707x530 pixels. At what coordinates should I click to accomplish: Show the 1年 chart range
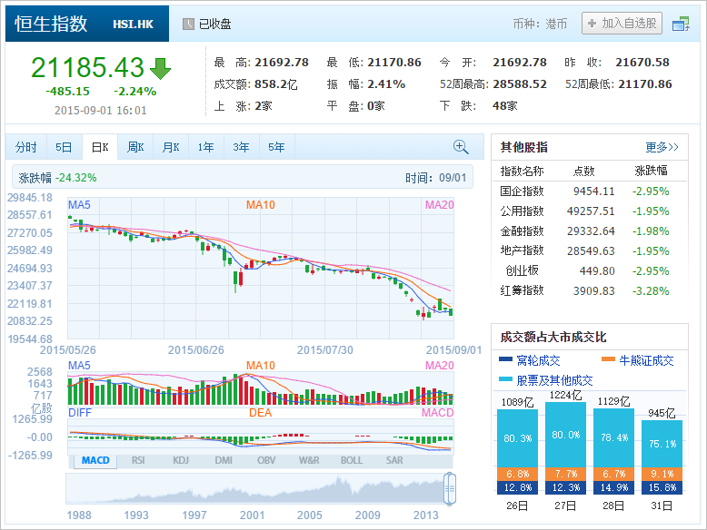206,147
